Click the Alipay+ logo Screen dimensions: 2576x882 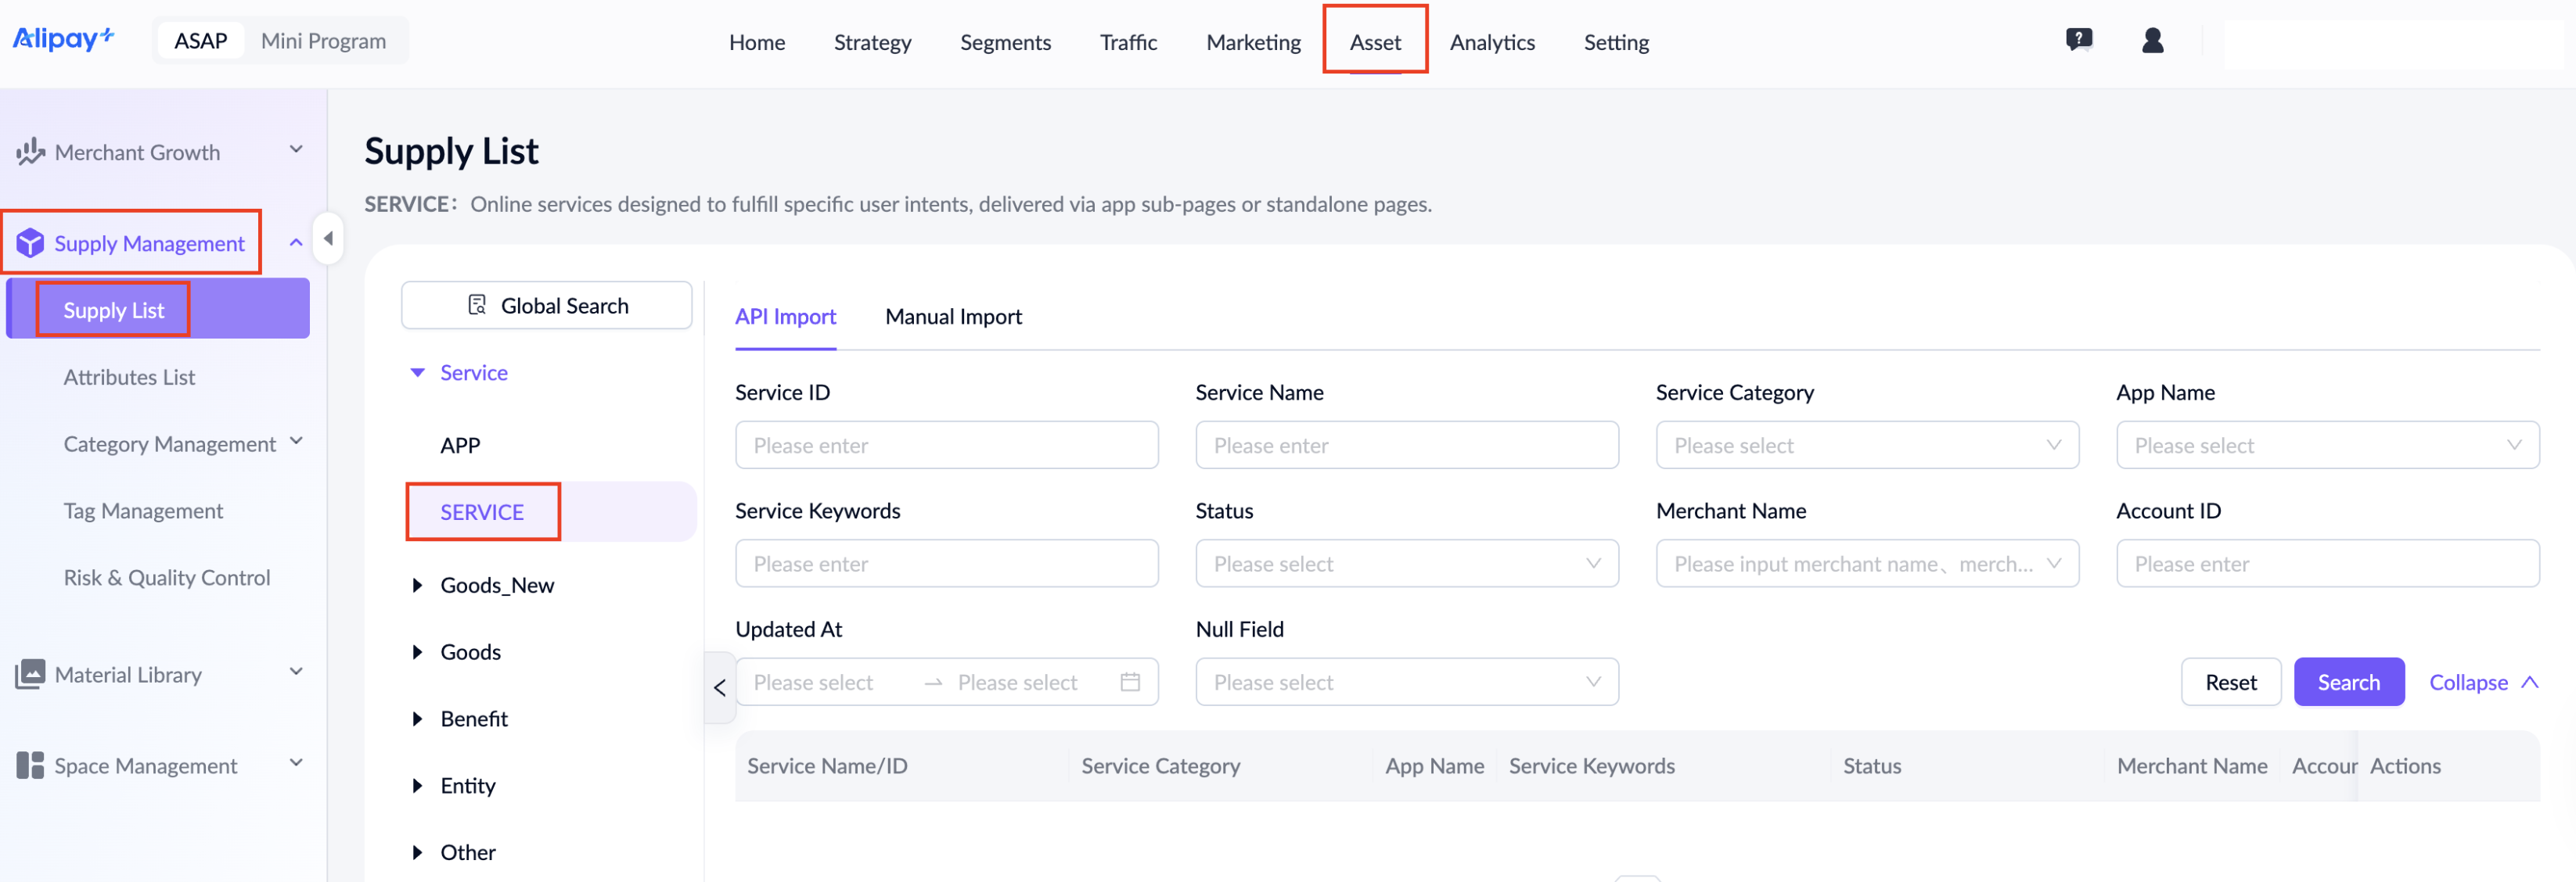tap(63, 39)
